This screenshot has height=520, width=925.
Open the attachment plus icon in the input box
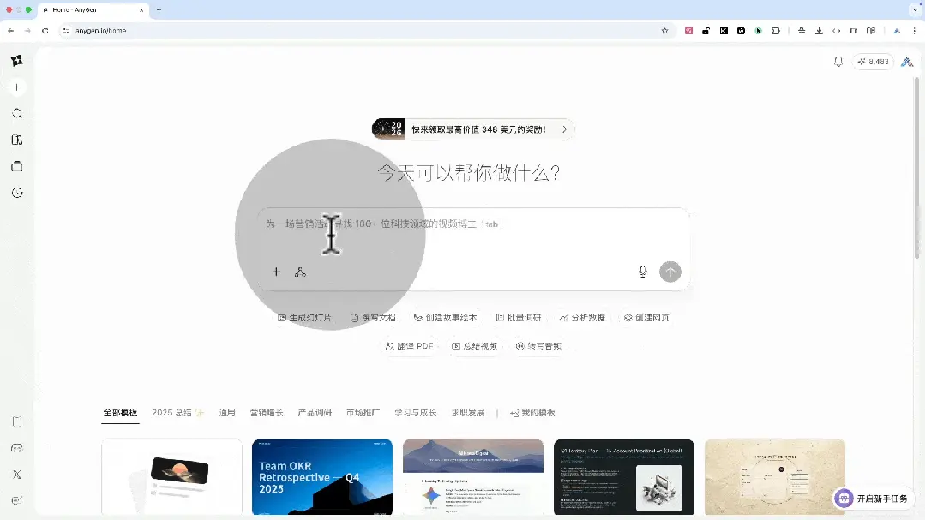click(x=276, y=272)
